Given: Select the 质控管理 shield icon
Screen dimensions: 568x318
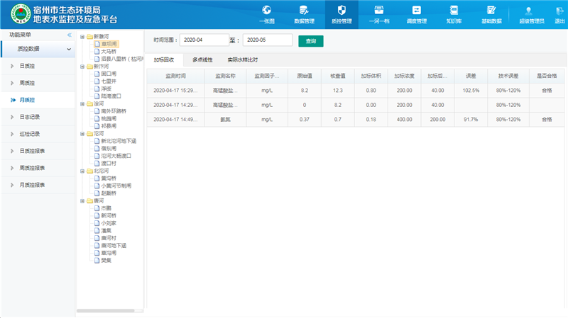Looking at the screenshot, I should (x=342, y=10).
